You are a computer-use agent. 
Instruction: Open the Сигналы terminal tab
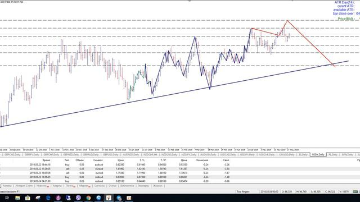tap(100, 186)
